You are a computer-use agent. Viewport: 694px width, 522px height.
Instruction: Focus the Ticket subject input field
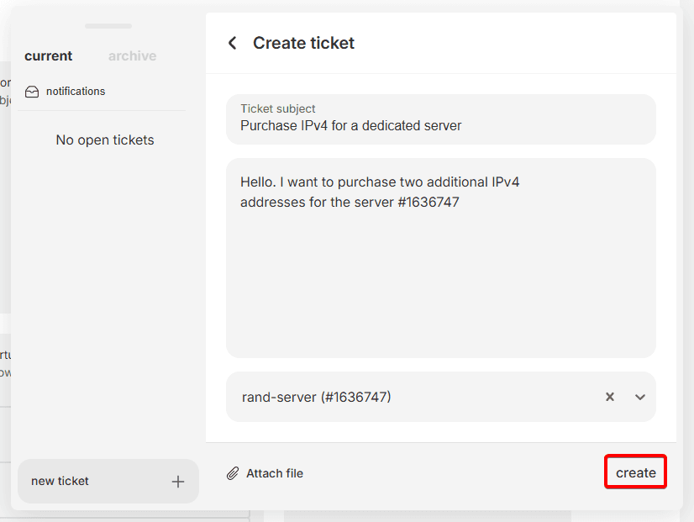440,126
